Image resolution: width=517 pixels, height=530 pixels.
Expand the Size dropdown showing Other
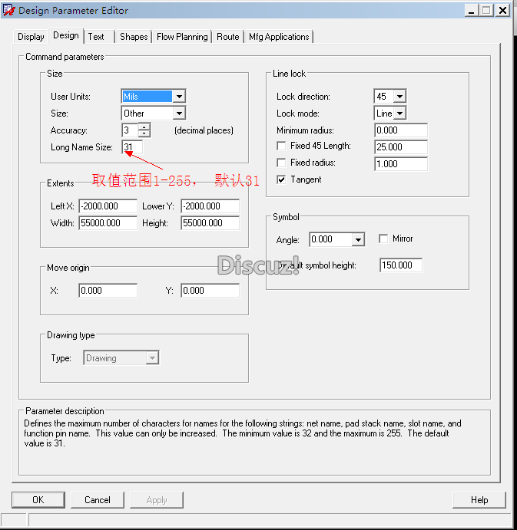[179, 114]
